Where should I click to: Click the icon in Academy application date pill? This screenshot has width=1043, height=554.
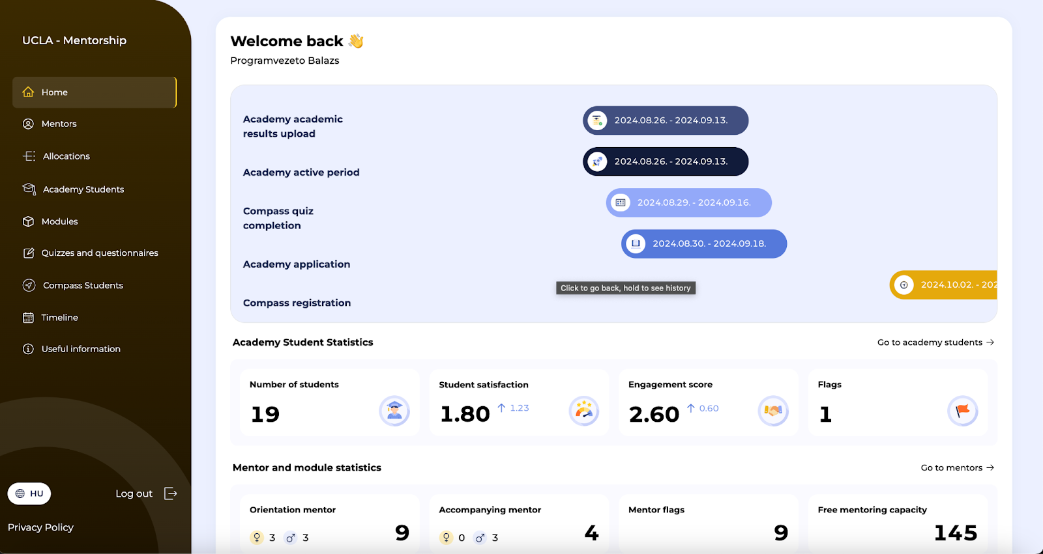point(636,243)
